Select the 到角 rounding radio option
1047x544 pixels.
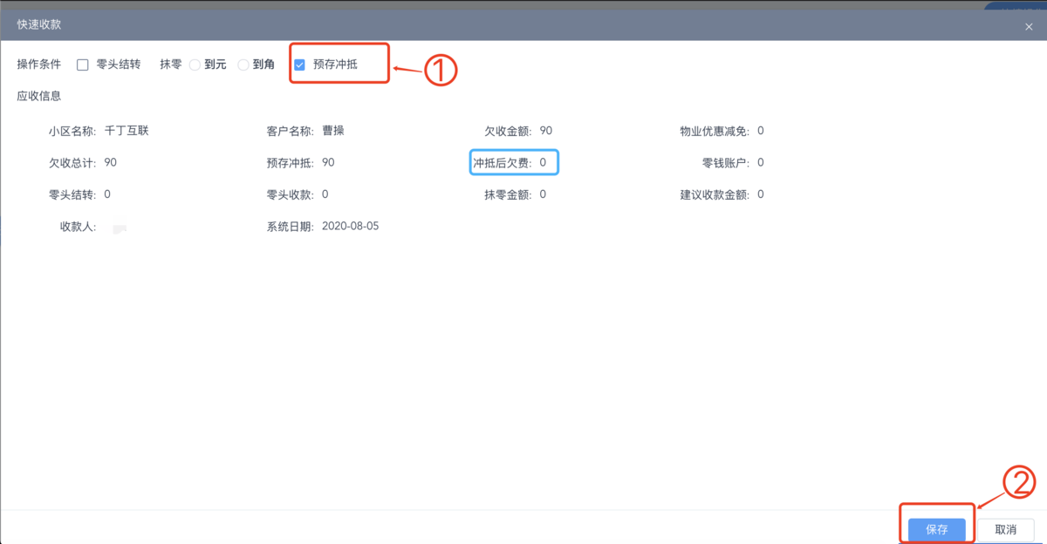(243, 65)
